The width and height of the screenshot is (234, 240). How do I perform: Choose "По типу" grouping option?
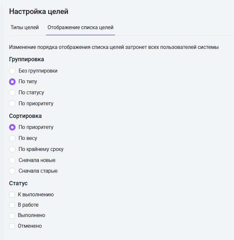(x=12, y=82)
